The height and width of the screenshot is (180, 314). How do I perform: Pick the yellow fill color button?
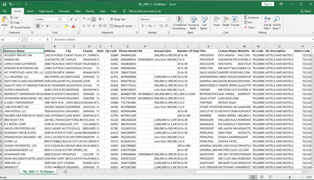66,26
